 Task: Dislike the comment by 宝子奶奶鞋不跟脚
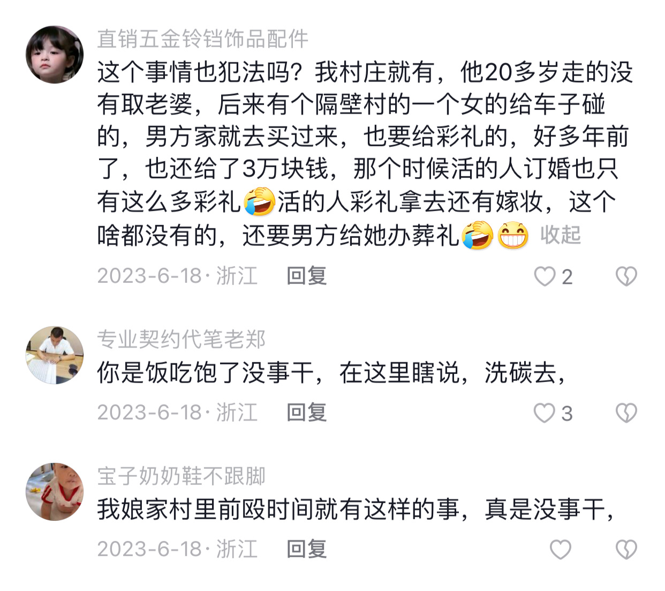[x=626, y=550]
